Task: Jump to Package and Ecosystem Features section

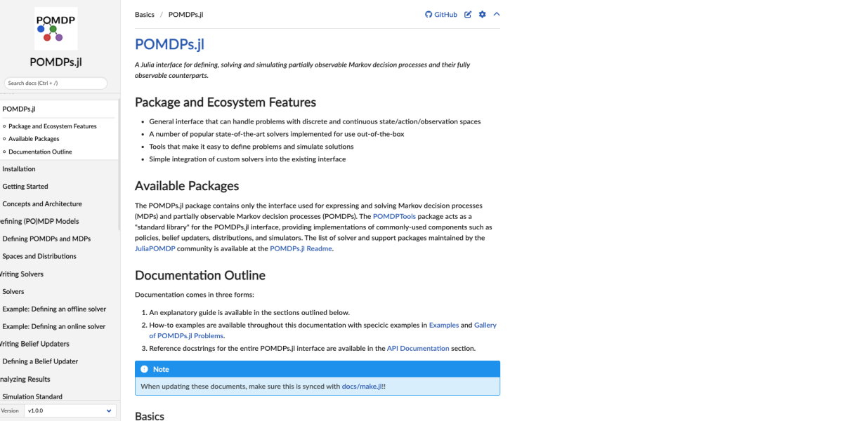Action: coord(53,126)
